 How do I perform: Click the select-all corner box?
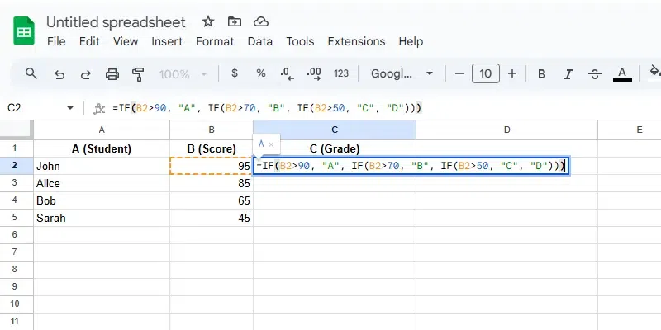pos(17,130)
